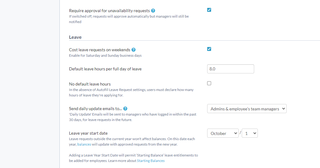This screenshot has width=320, height=168.
Task: Click Default leave hours per full day label
Action: click(x=105, y=69)
